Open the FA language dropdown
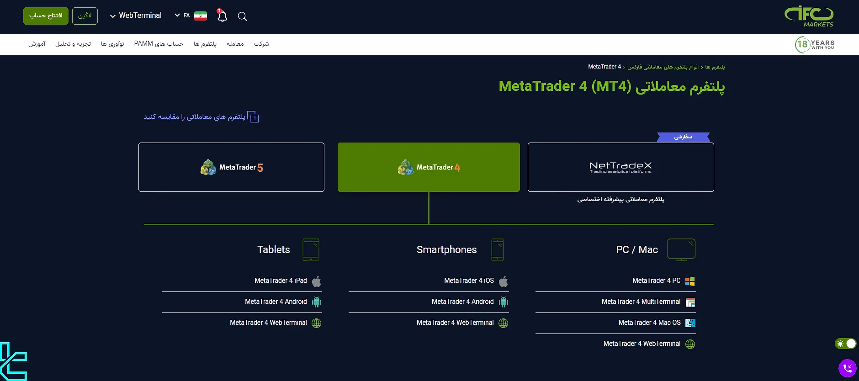859x381 pixels. coord(182,16)
